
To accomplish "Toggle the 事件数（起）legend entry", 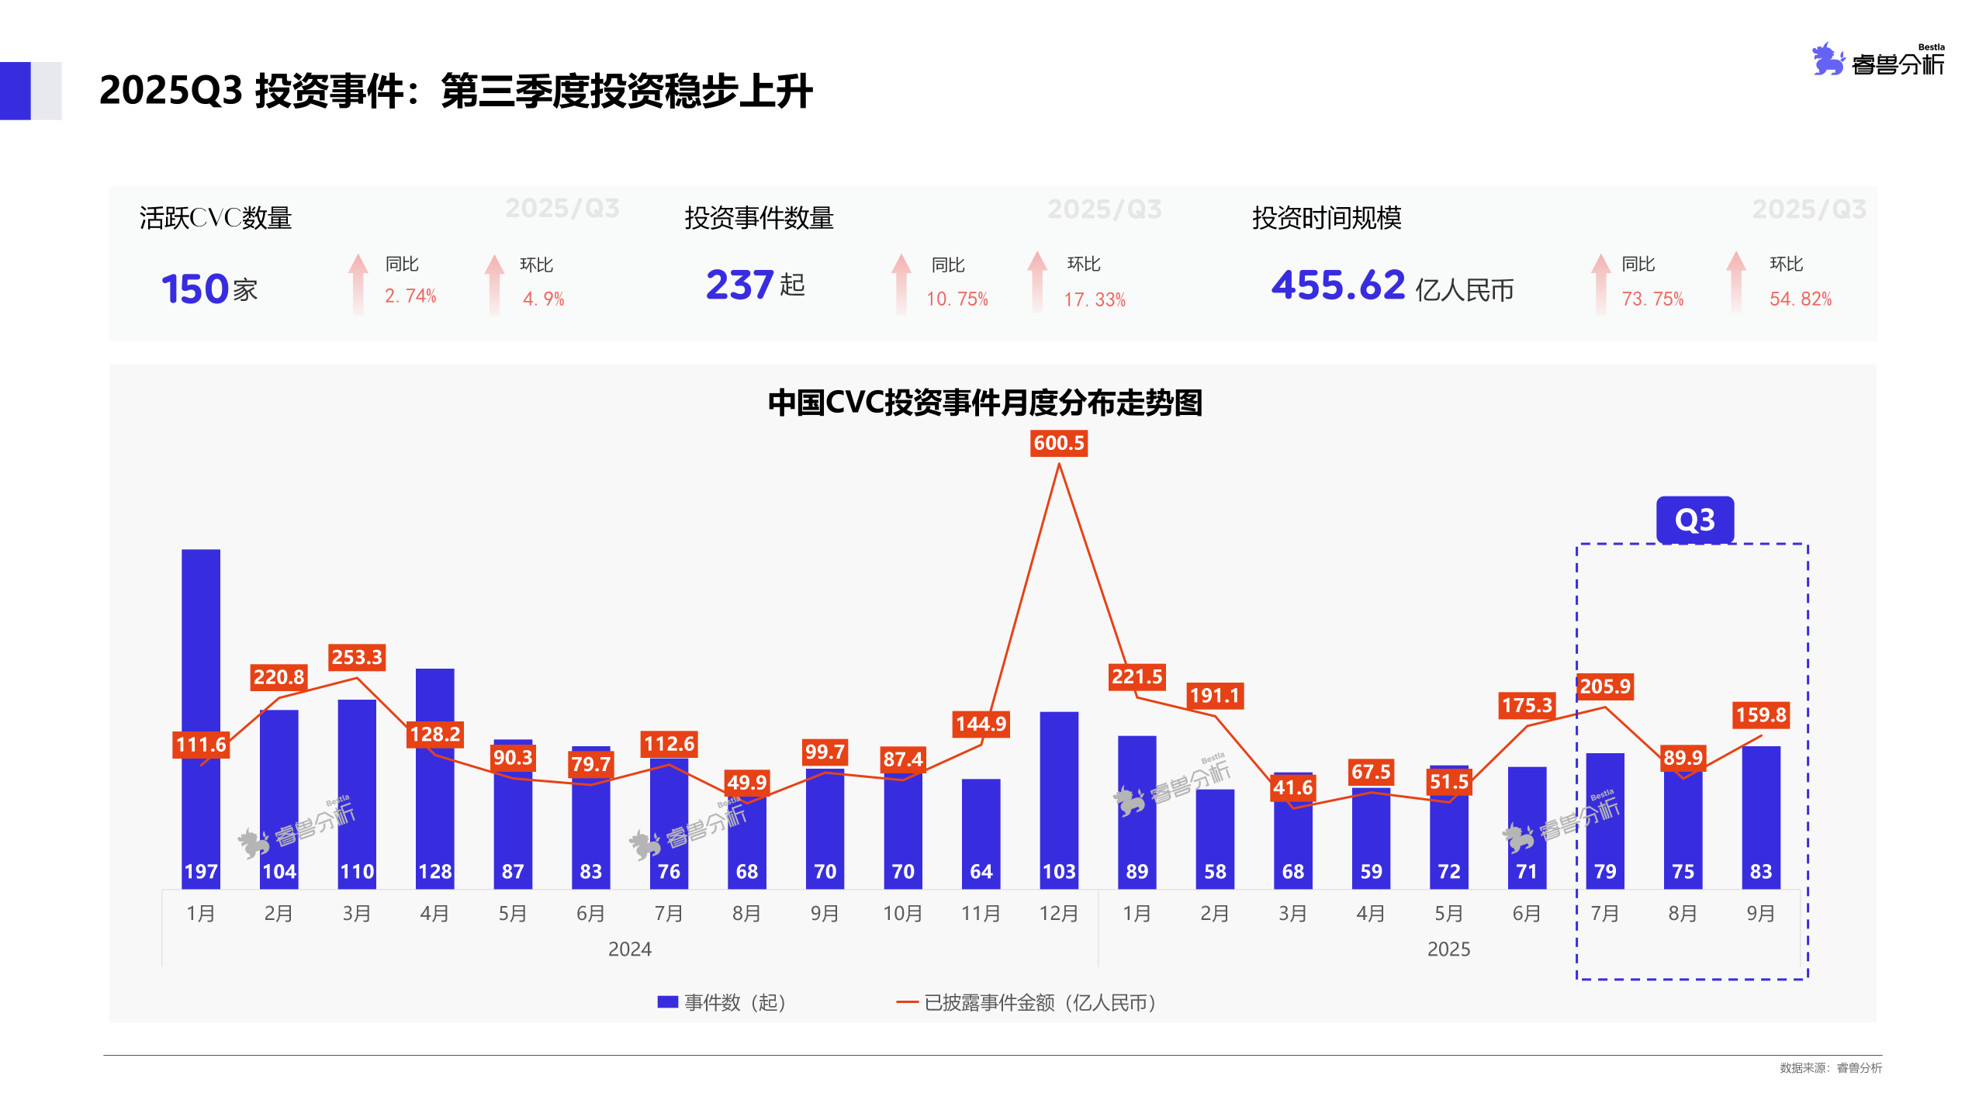I will (721, 1001).
